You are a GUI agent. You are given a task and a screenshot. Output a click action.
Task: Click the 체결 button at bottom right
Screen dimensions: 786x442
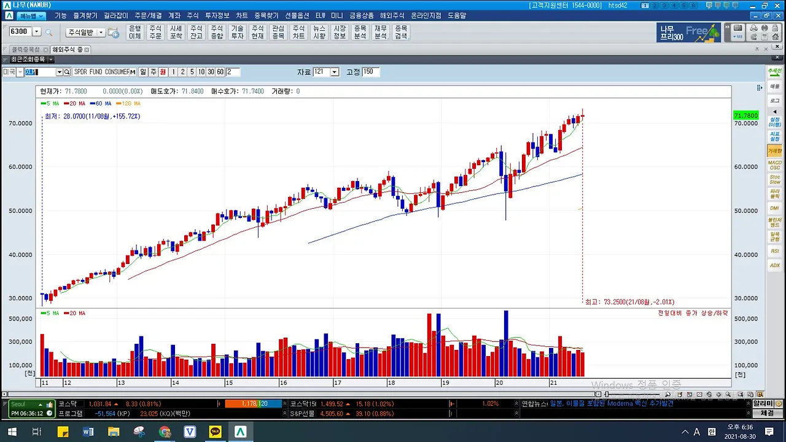pyautogui.click(x=768, y=414)
